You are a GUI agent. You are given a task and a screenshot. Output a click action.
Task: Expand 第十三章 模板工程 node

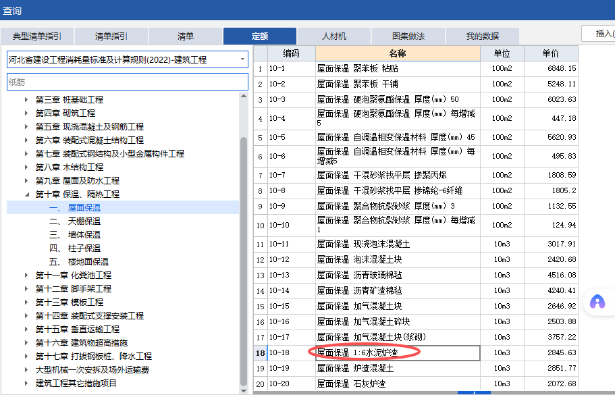tap(26, 302)
